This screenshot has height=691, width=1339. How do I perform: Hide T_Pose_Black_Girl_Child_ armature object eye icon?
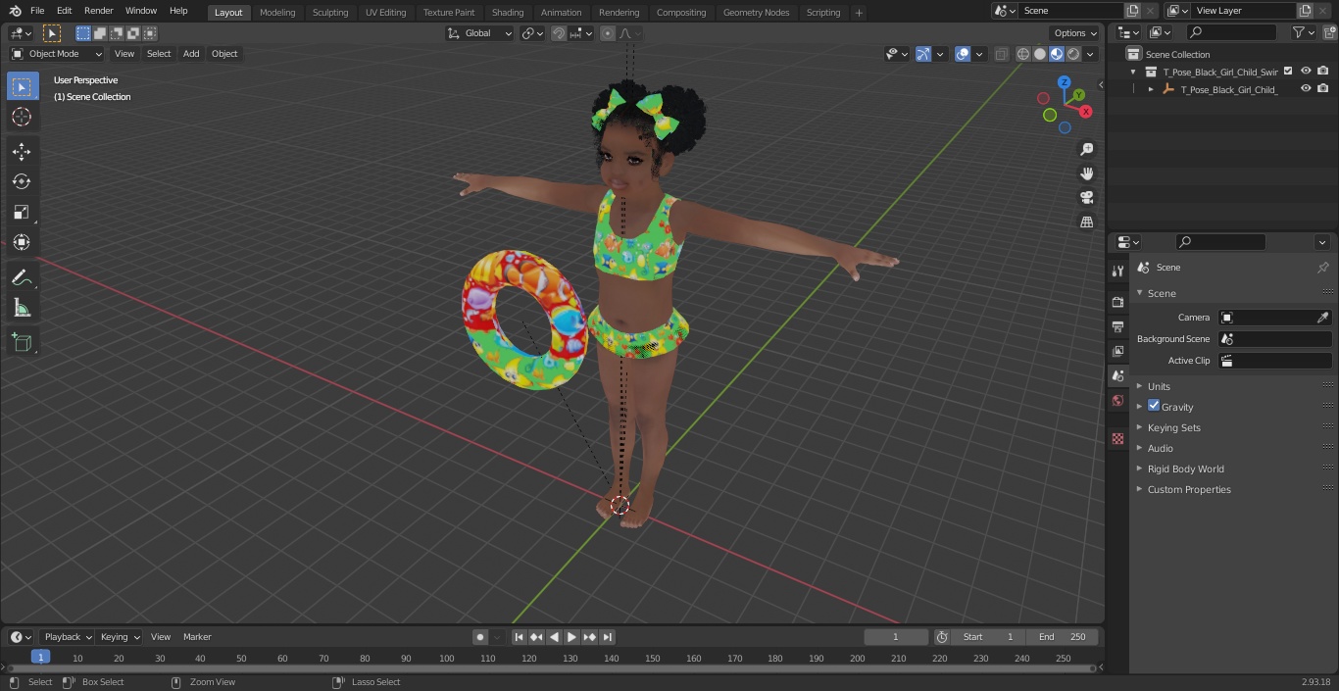point(1306,88)
